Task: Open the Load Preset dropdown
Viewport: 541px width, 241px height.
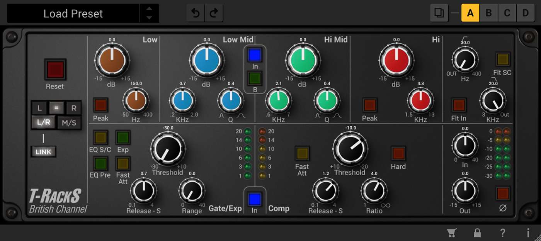Action: click(x=73, y=14)
